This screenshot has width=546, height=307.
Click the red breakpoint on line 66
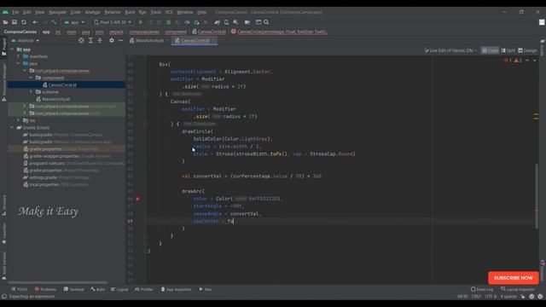tap(138, 199)
